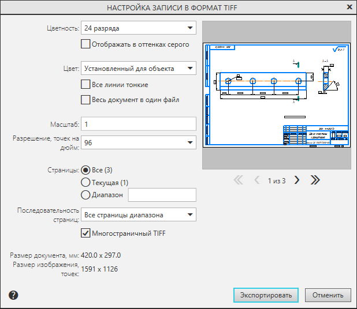Close the TIFF export settings dialog
The height and width of the screenshot is (309, 357).
pyautogui.click(x=349, y=7)
